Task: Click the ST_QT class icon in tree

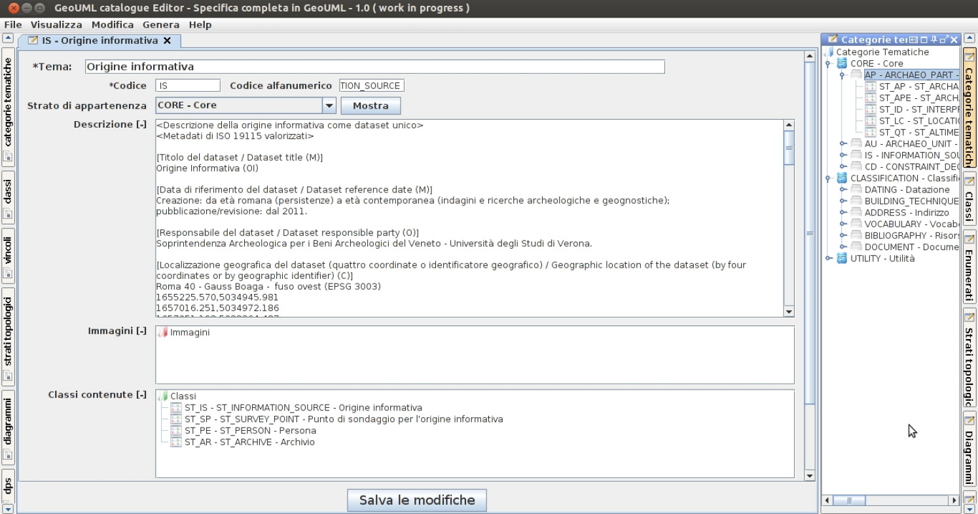Action: (871, 132)
